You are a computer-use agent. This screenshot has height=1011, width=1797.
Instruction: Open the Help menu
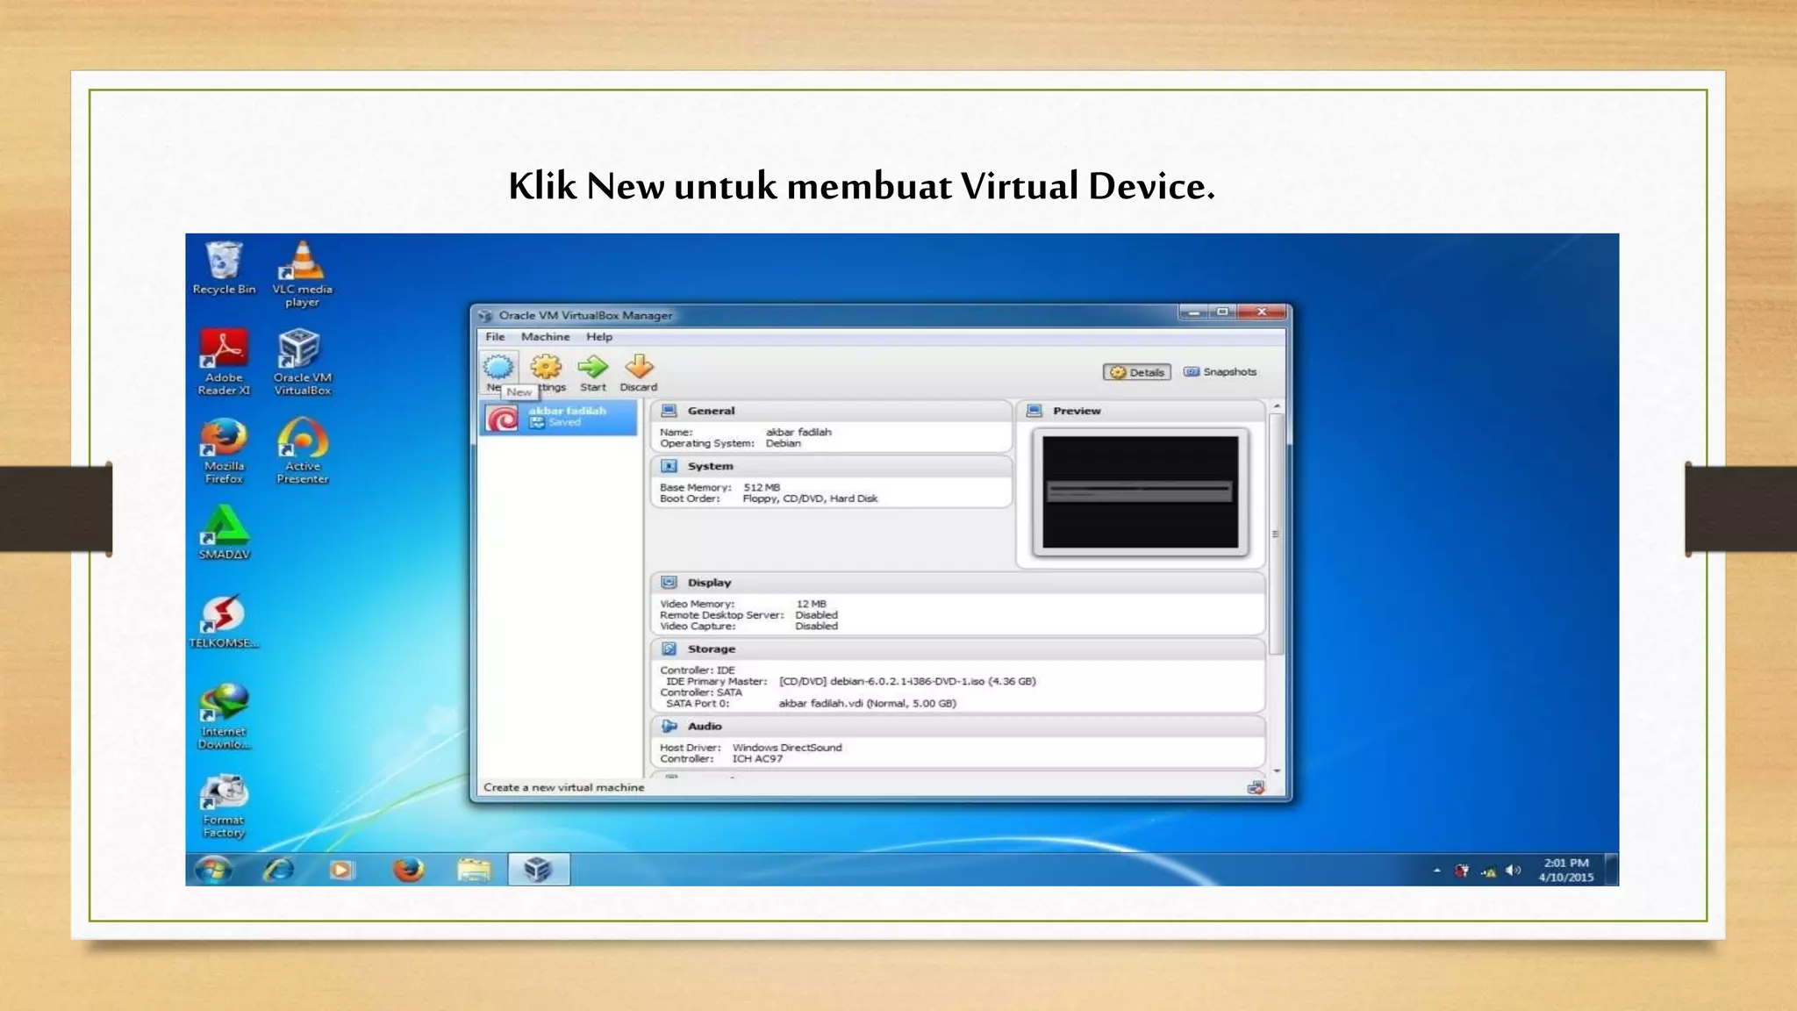pos(599,337)
